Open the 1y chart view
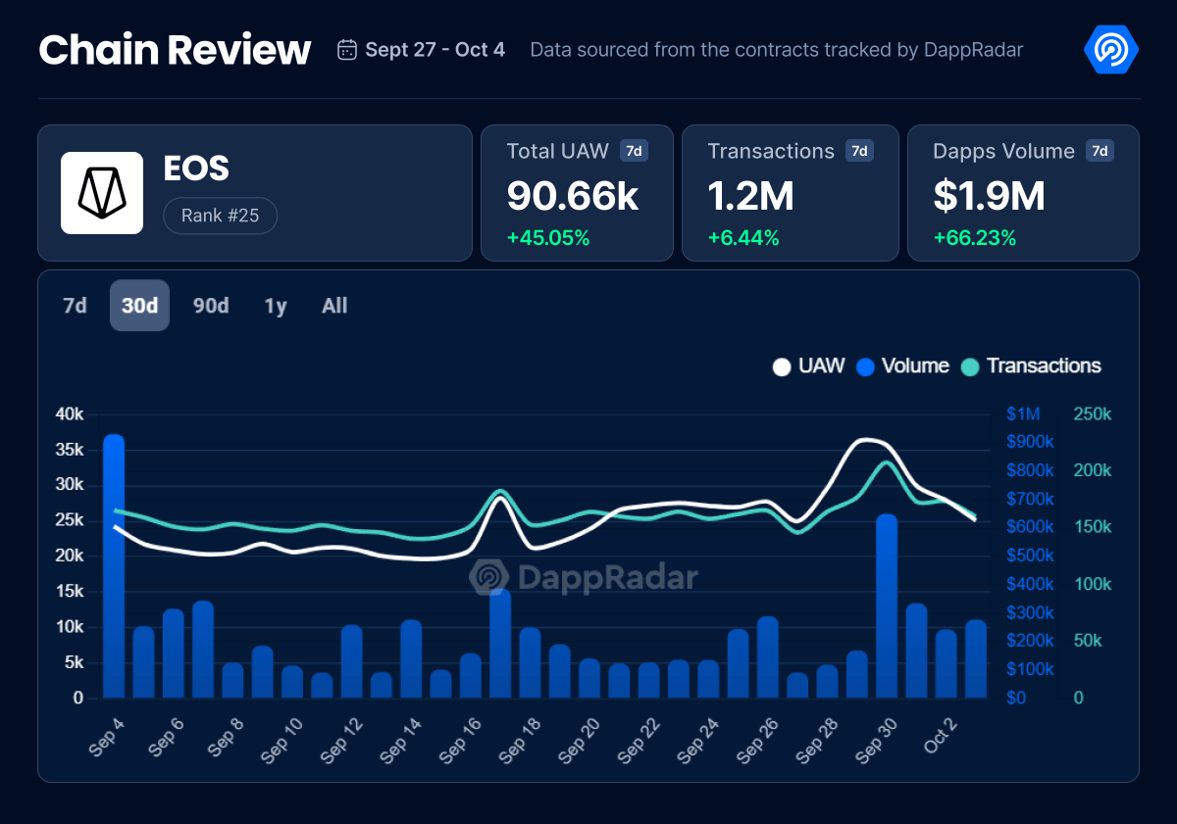 click(x=275, y=305)
